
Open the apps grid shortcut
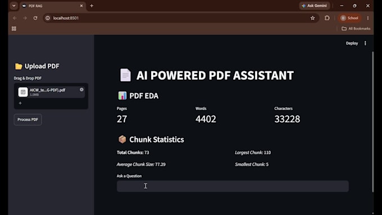[x=14, y=29]
